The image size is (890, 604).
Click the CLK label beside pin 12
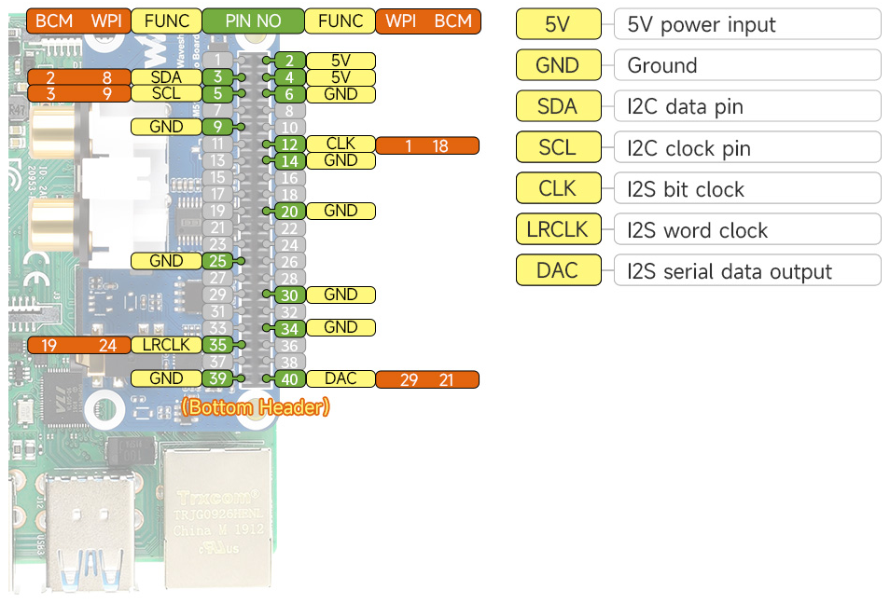341,144
